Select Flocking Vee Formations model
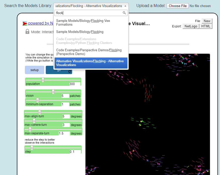This screenshot has width=220, height=175. click(83, 23)
